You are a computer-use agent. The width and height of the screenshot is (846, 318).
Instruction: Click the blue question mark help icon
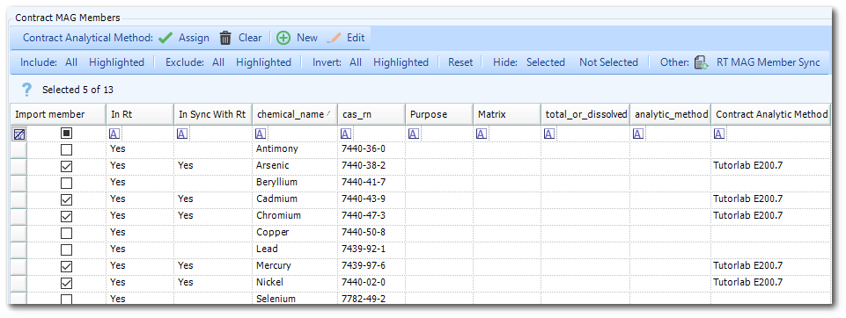[27, 90]
